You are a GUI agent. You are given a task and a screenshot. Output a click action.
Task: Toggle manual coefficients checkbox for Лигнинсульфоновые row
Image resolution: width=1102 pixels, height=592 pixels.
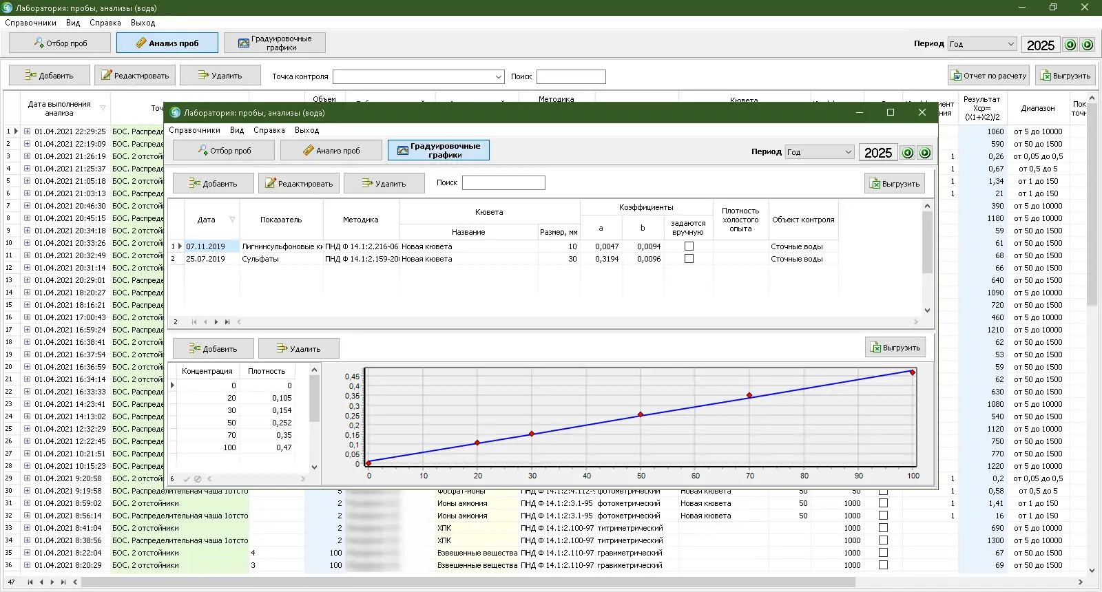pos(689,246)
